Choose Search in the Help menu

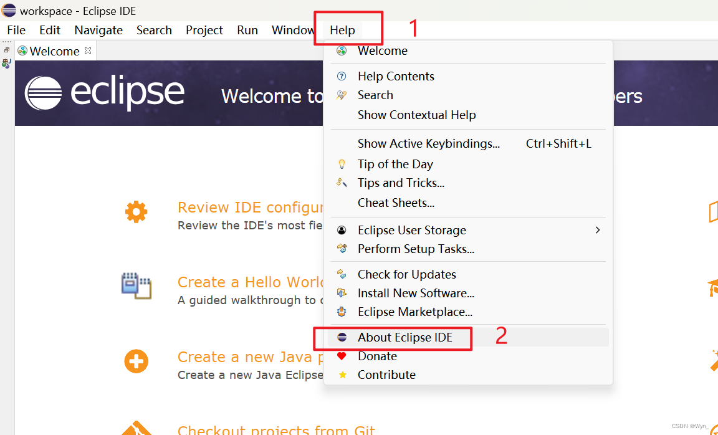[x=468, y=95]
